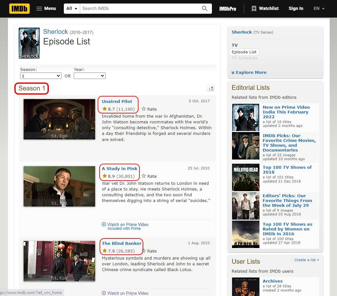Image resolution: width=337 pixels, height=296 pixels.
Task: Rate The Blind Banker star
Action: (149, 251)
